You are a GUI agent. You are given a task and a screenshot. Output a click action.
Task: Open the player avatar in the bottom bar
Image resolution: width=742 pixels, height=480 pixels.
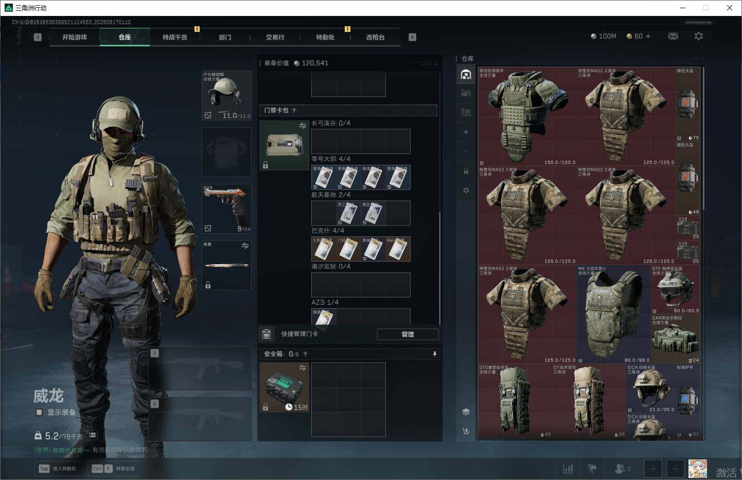[698, 469]
